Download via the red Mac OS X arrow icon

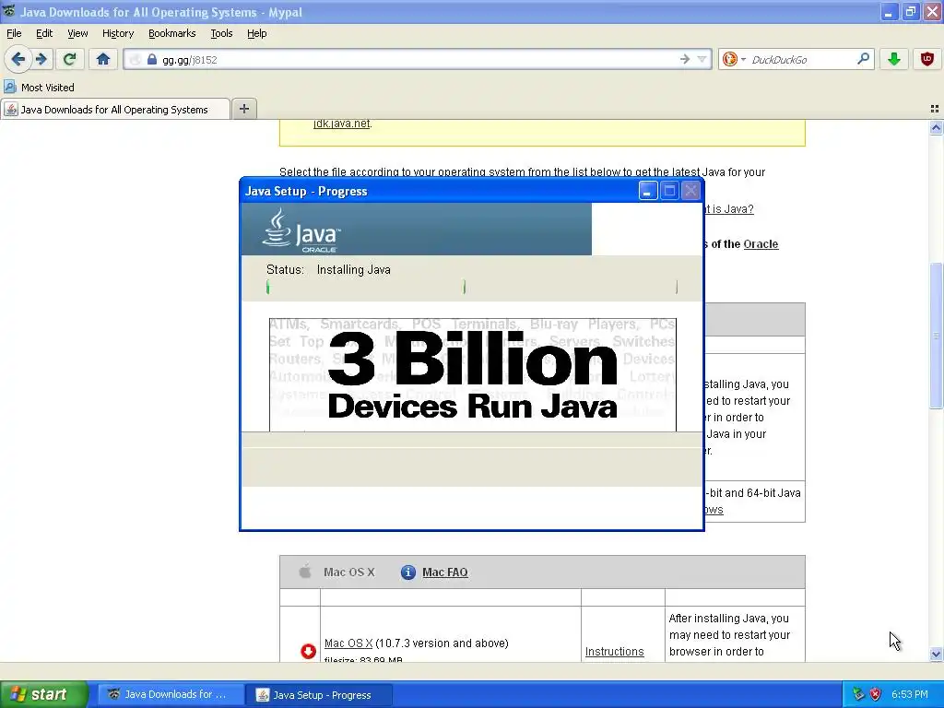[x=308, y=651]
